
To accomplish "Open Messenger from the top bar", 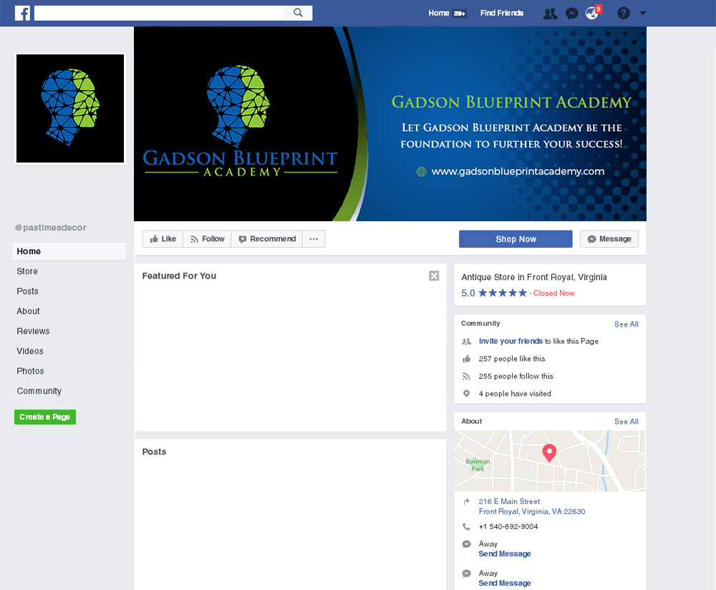I will click(572, 13).
